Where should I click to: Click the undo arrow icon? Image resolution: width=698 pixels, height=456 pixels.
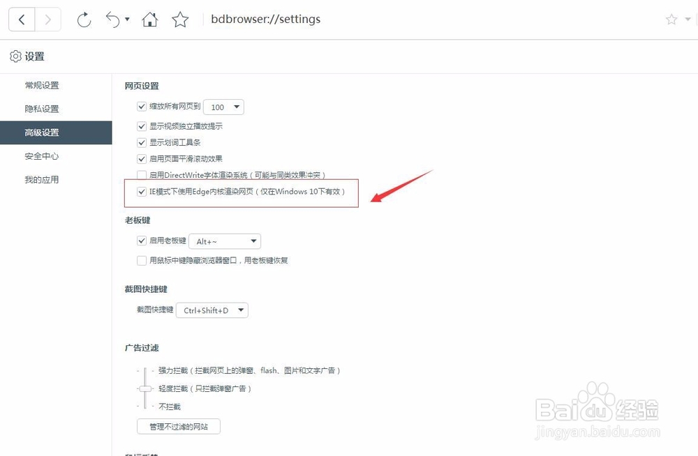coord(114,20)
